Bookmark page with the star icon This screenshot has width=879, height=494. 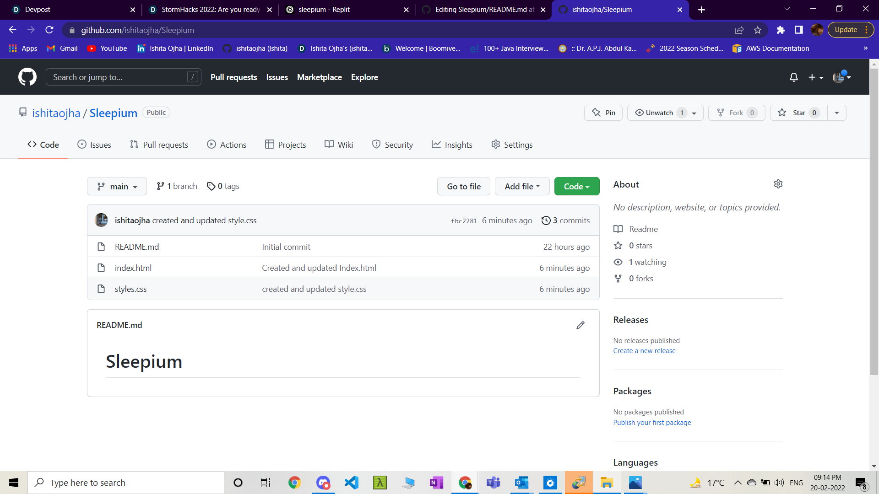click(758, 30)
